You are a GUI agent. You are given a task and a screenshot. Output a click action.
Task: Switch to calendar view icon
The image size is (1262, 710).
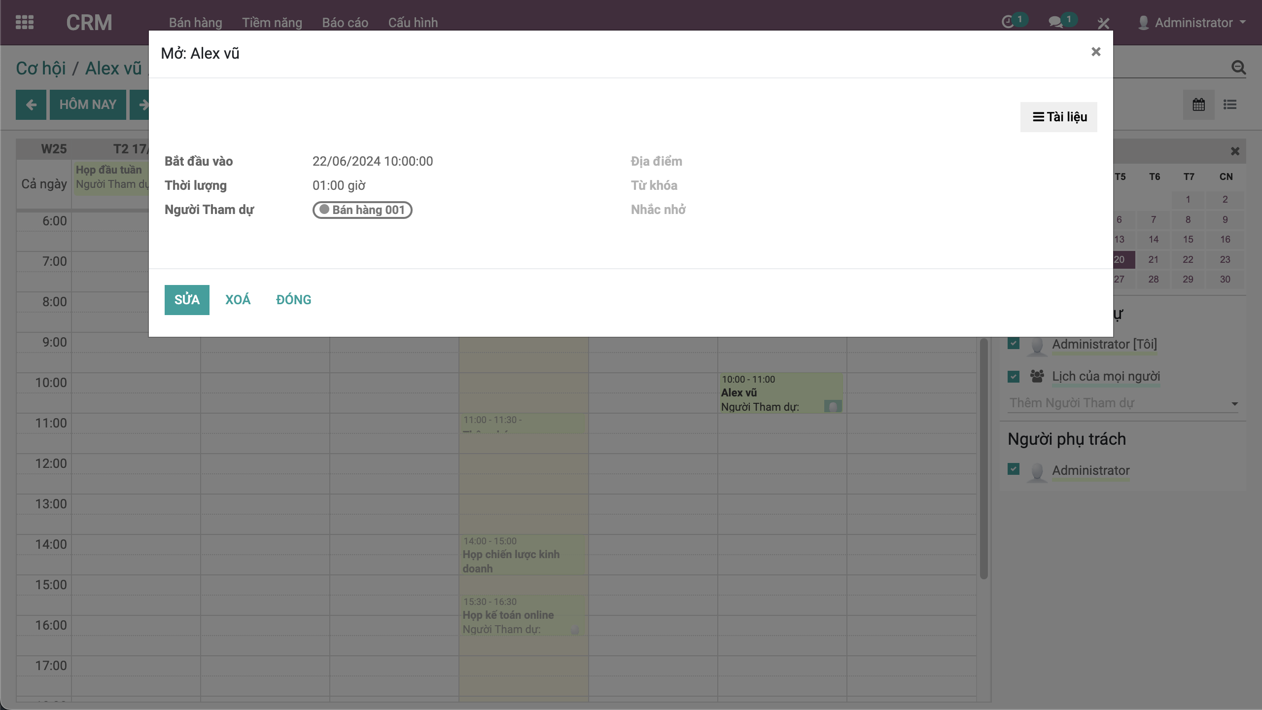click(1198, 105)
